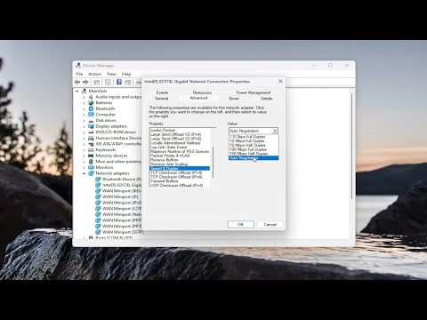Image resolution: width=427 pixels, height=320 pixels.
Task: Choose 10 Mbps Full Duplex option
Action: pyautogui.click(x=254, y=141)
